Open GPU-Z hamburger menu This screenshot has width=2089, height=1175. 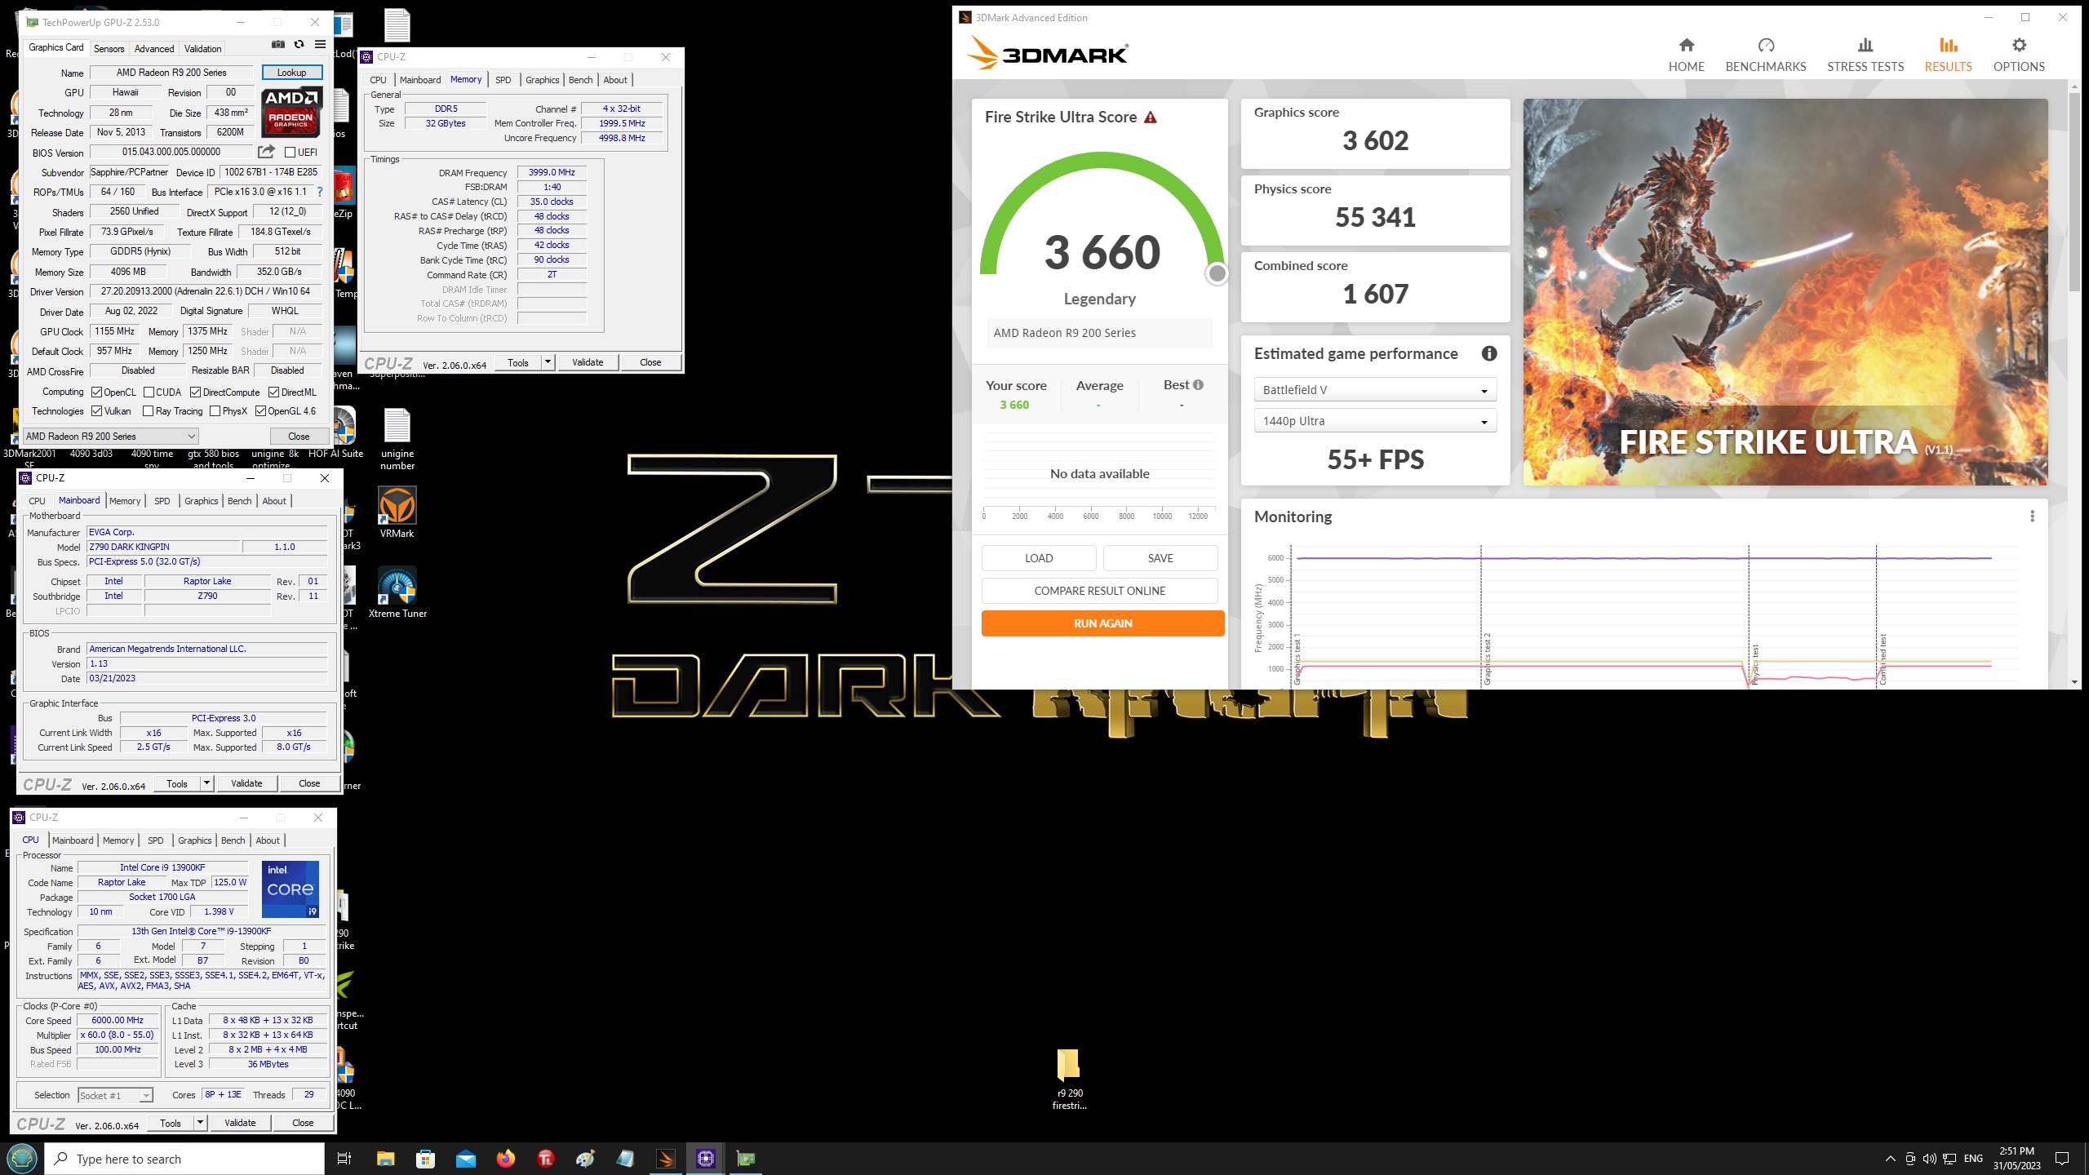321,44
